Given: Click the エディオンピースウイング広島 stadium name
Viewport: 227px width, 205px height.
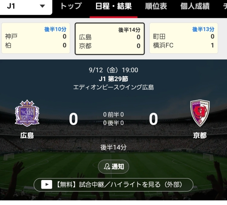Looking at the screenshot, I should (x=113, y=87).
